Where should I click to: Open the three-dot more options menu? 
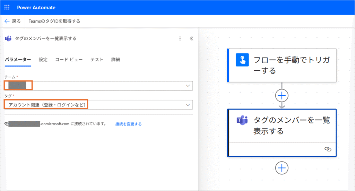coord(180,38)
